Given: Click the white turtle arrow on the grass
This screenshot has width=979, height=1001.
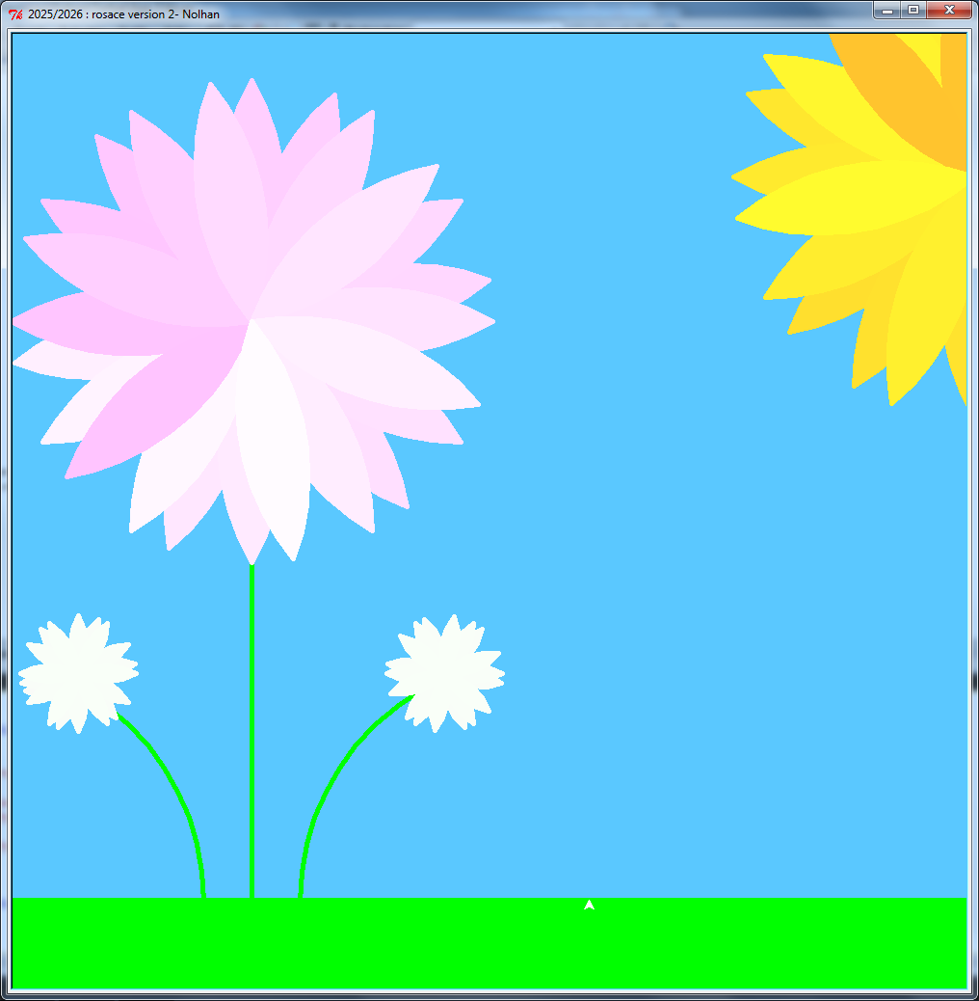Looking at the screenshot, I should (x=589, y=905).
